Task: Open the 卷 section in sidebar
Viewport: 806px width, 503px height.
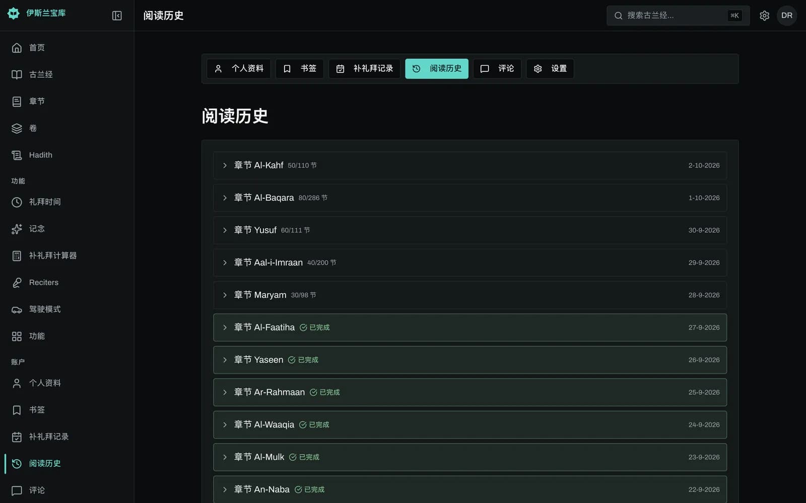Action: tap(67, 128)
